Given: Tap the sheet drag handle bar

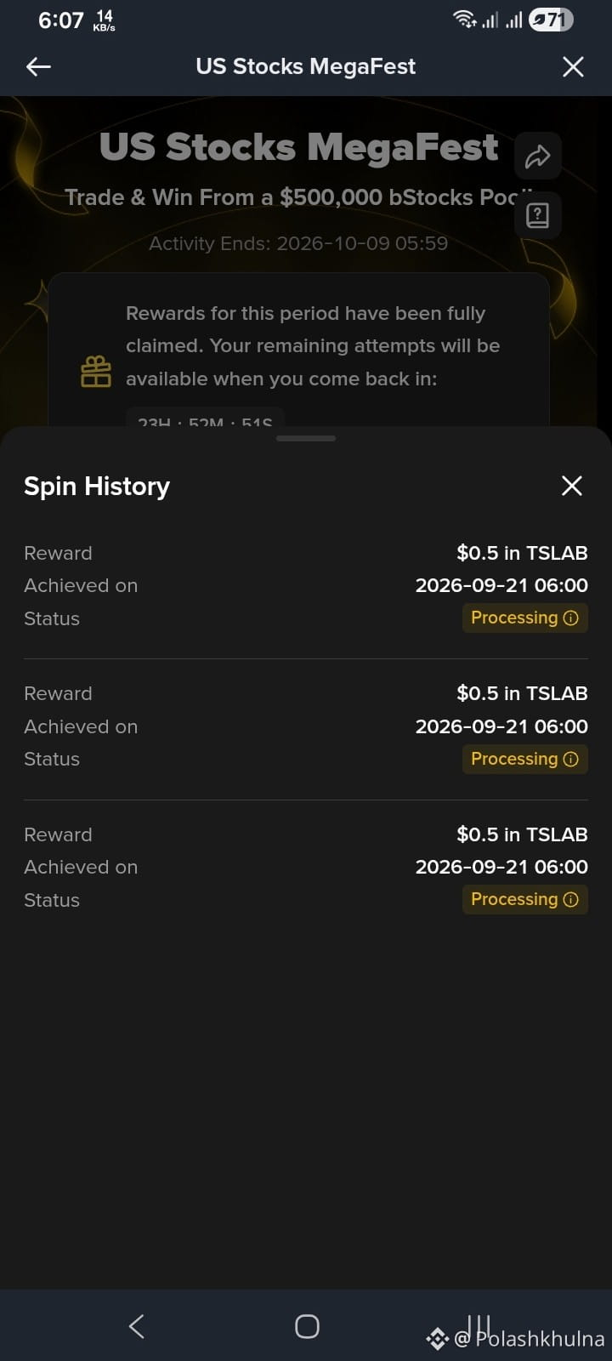Looking at the screenshot, I should (x=306, y=438).
